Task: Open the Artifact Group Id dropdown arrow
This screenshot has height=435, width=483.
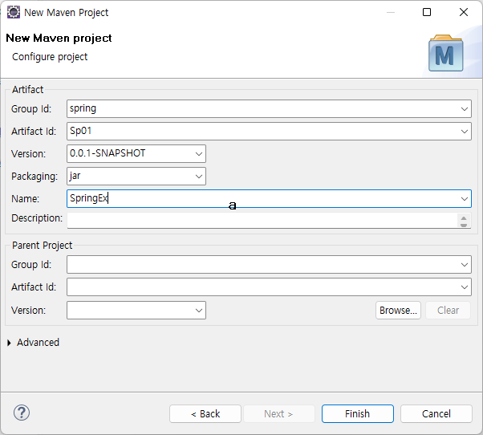Action: click(465, 109)
